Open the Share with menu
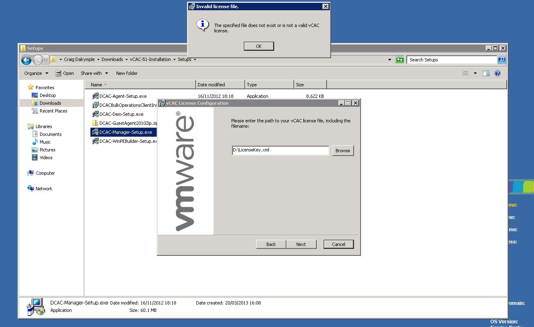This screenshot has height=327, width=534. [94, 73]
